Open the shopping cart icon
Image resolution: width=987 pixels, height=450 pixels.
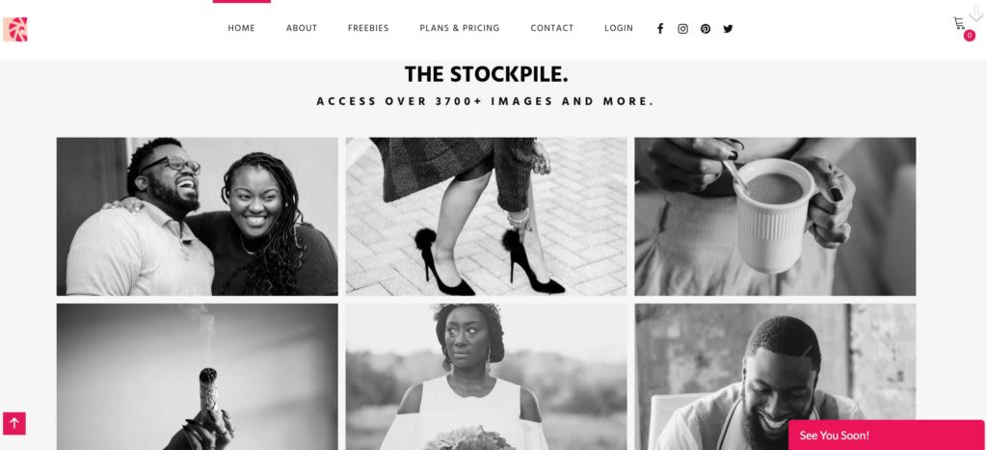pos(959,24)
